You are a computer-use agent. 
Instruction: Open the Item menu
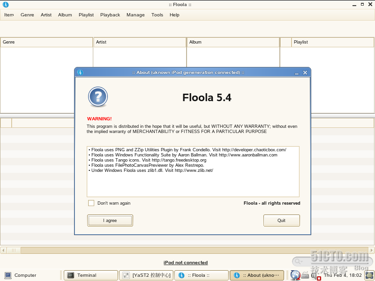coord(9,15)
